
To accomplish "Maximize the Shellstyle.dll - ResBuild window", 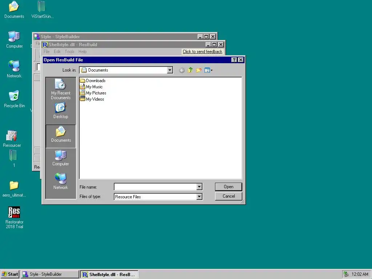I will tap(214, 45).
